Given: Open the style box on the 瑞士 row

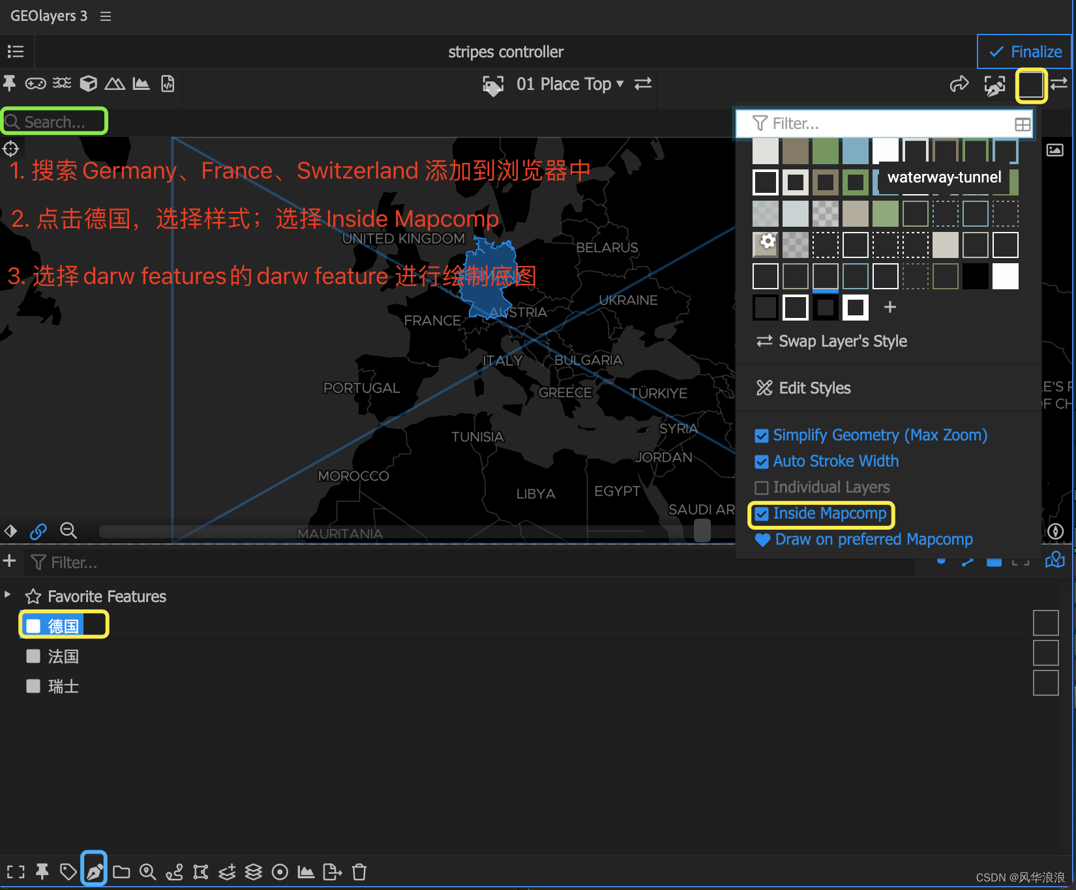Looking at the screenshot, I should pos(1045,683).
